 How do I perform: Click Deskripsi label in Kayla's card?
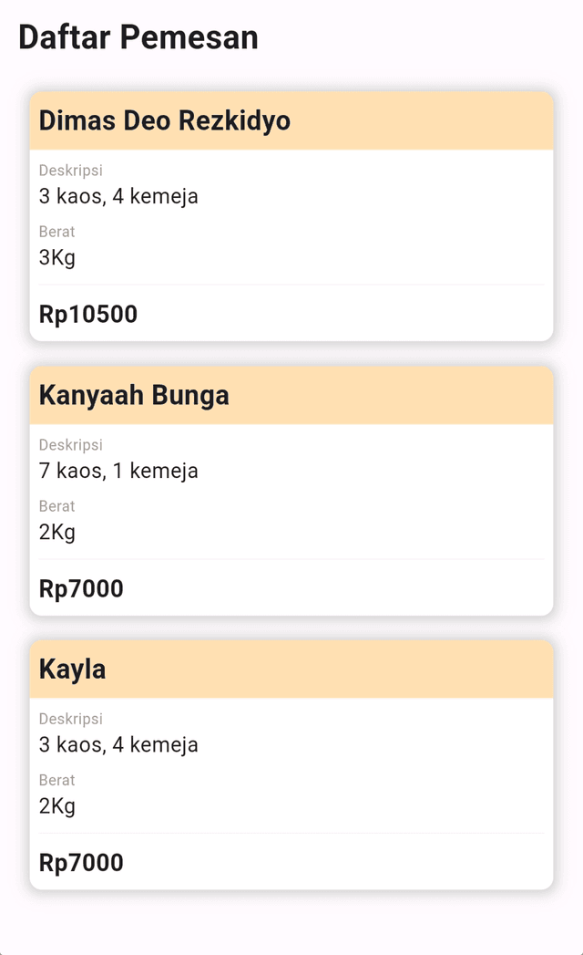coord(70,719)
